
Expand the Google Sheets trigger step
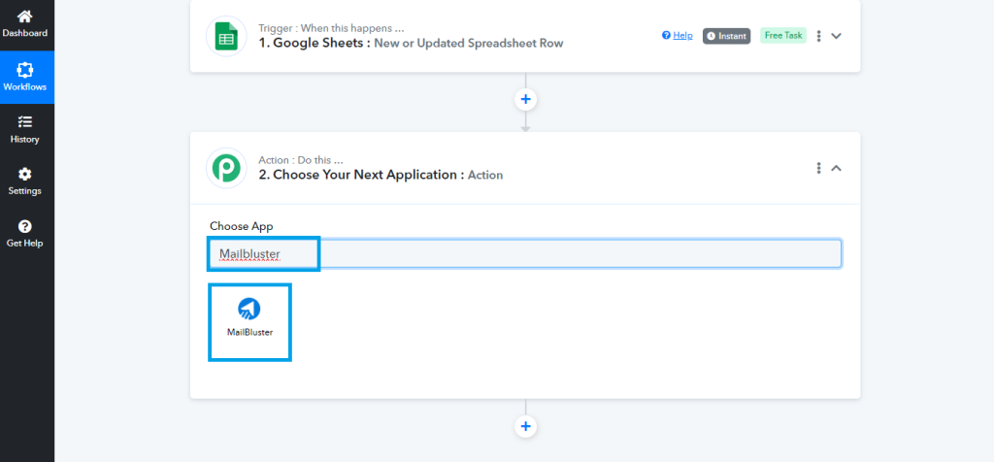(x=836, y=36)
